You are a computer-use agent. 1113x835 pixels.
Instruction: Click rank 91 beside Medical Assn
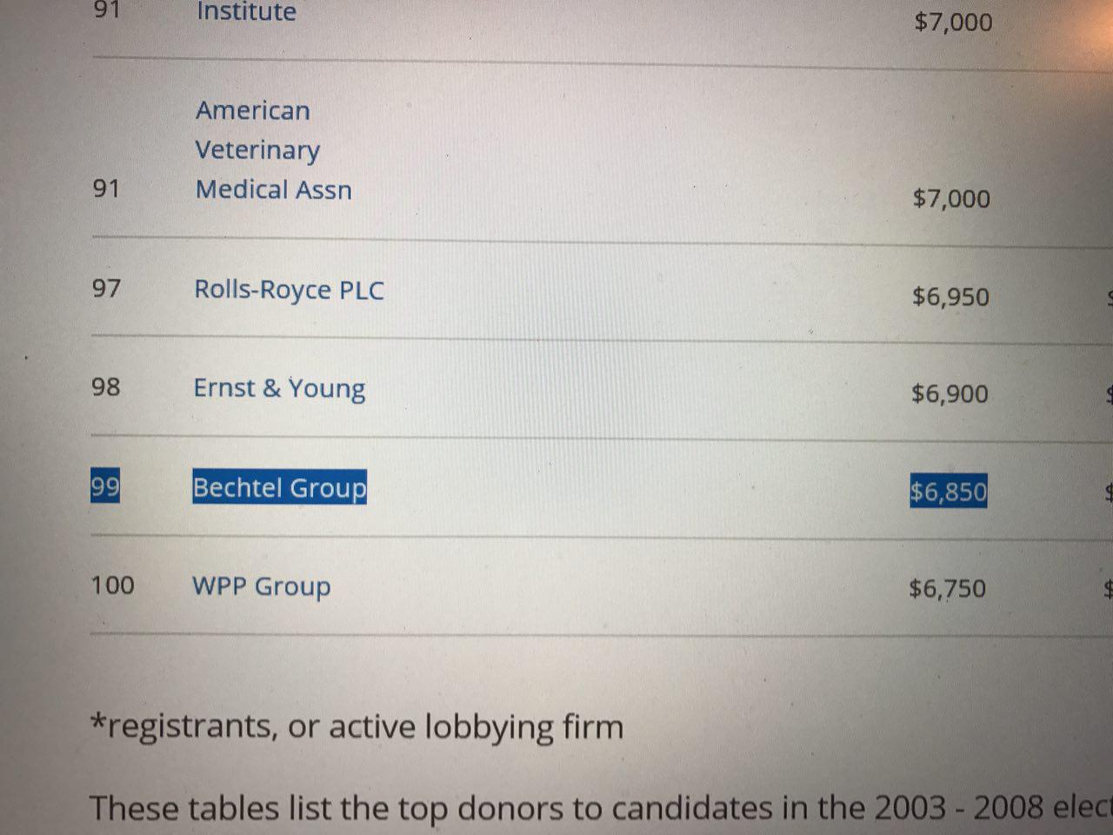(106, 188)
